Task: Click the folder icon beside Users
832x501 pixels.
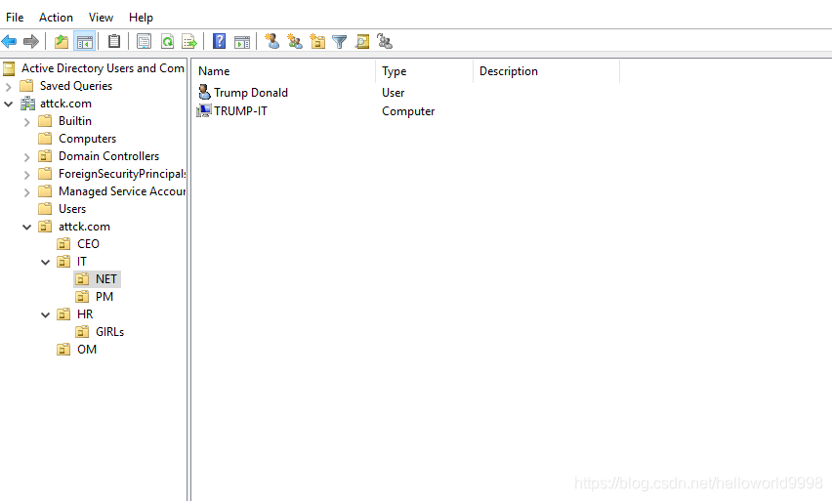Action: [x=45, y=209]
